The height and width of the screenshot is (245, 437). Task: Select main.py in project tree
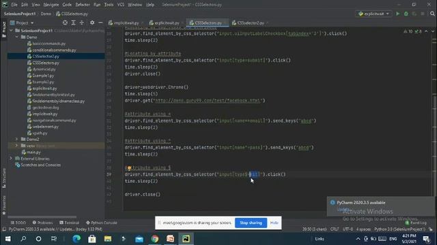pyautogui.click(x=33, y=152)
